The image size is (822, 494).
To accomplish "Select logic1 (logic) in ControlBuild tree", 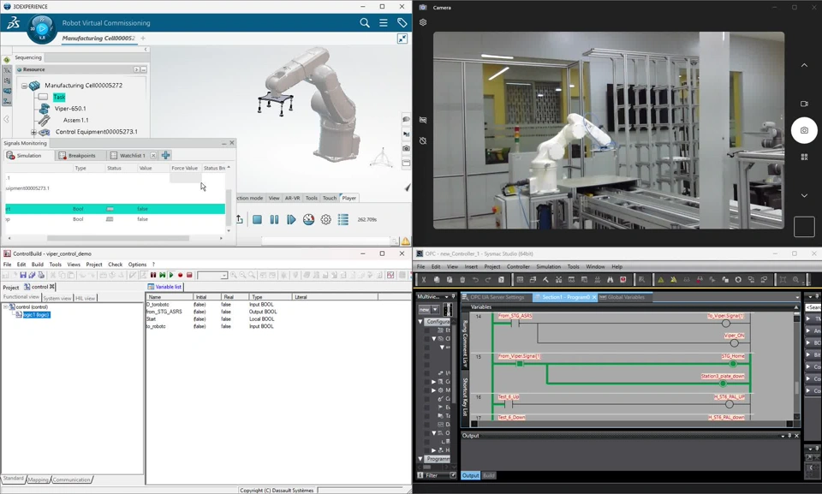I will (x=36, y=315).
